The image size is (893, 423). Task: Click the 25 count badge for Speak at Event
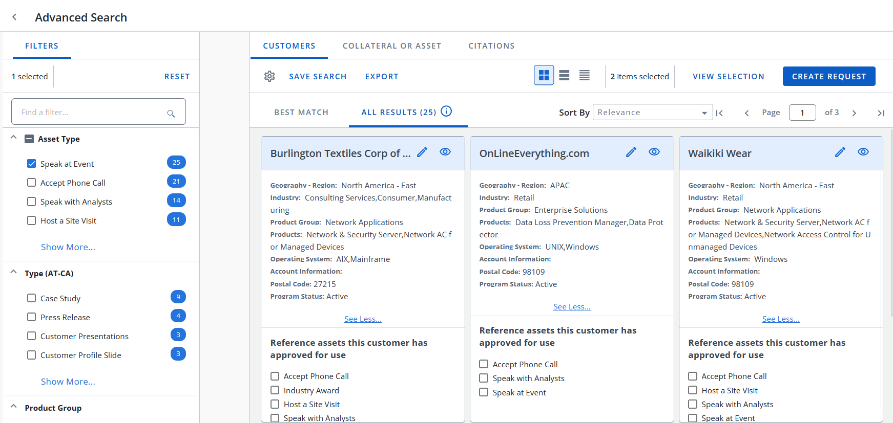176,162
